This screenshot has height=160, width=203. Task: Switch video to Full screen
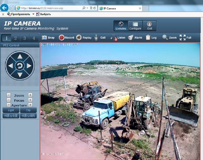click(x=182, y=38)
